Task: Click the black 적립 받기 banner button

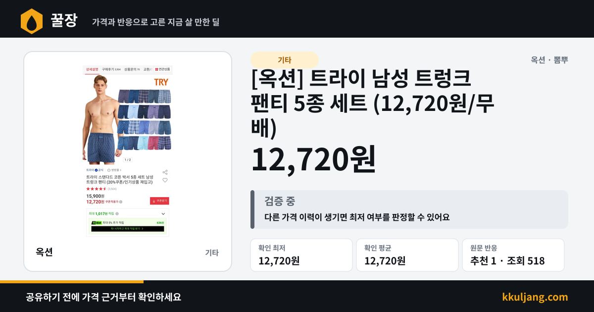Action: (128, 229)
